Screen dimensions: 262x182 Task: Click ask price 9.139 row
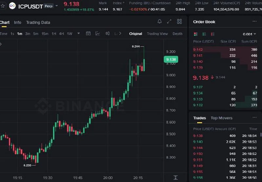225,68
